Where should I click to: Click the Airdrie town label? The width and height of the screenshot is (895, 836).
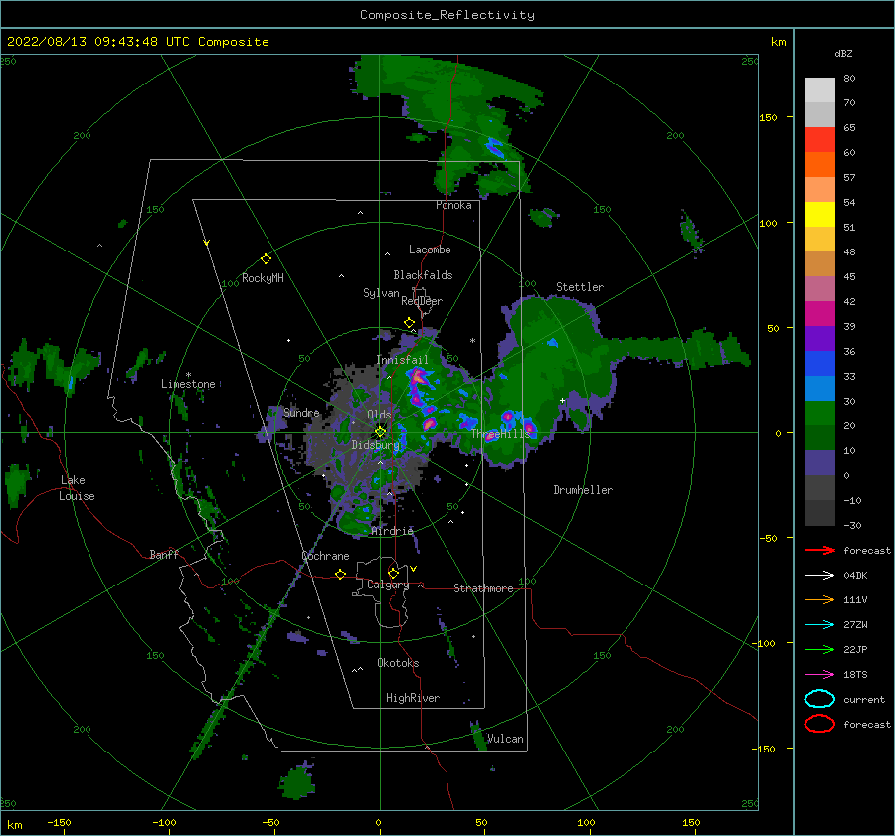click(392, 531)
